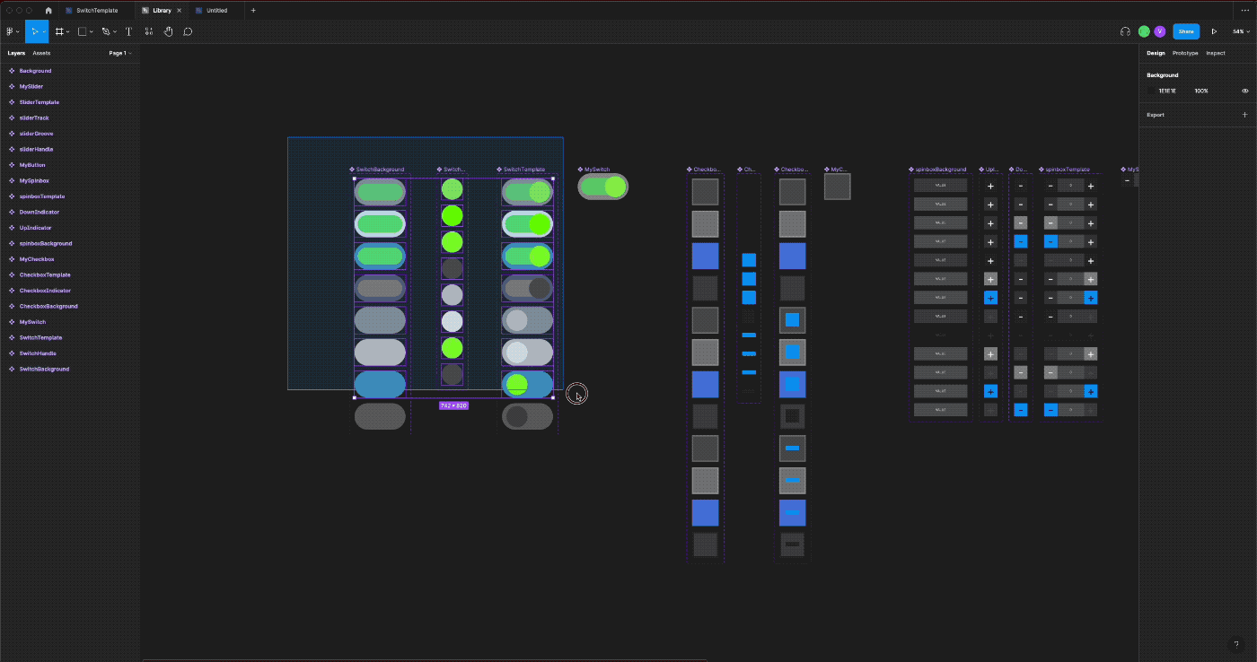Viewport: 1257px width, 662px height.
Task: Select the Hand tool
Action: (169, 31)
